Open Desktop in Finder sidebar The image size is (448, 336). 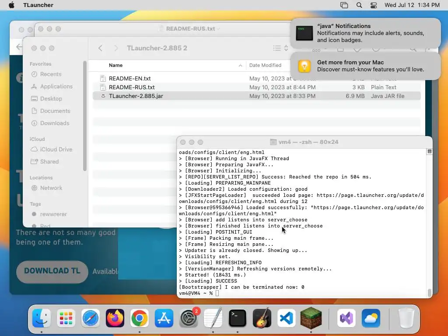pos(51,98)
